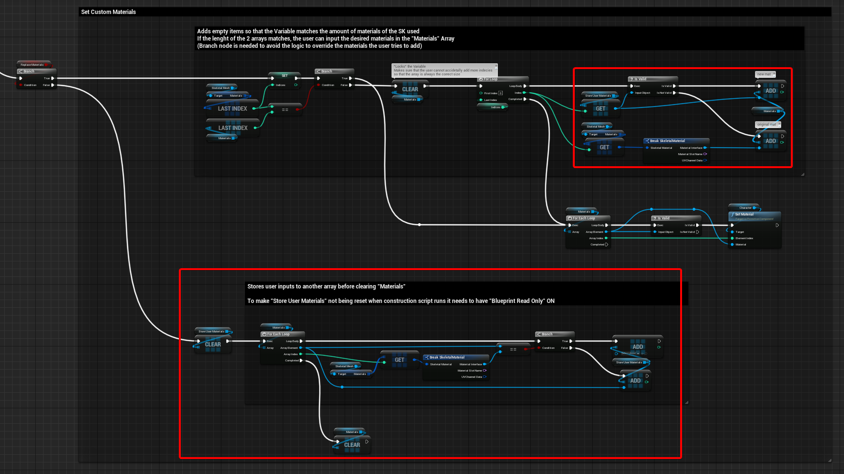844x474 pixels.
Task: Select Materials variable above final CLEAR
Action: click(x=350, y=432)
